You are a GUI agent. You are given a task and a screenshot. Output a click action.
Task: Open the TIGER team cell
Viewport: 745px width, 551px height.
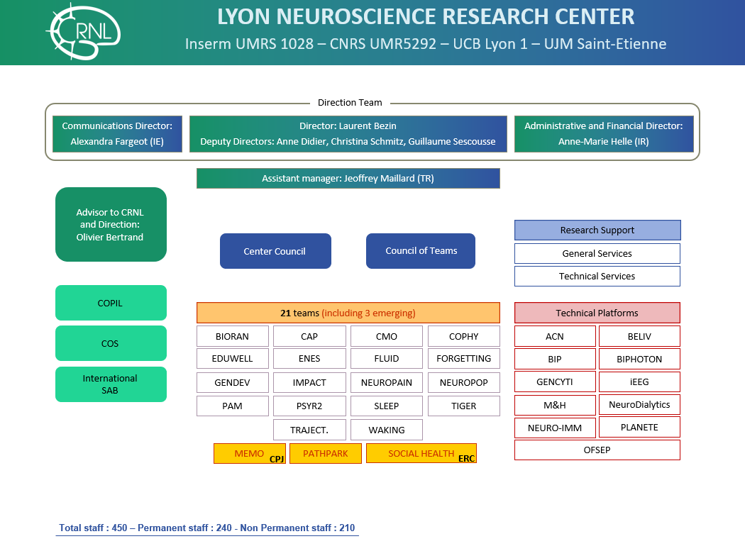tap(464, 406)
